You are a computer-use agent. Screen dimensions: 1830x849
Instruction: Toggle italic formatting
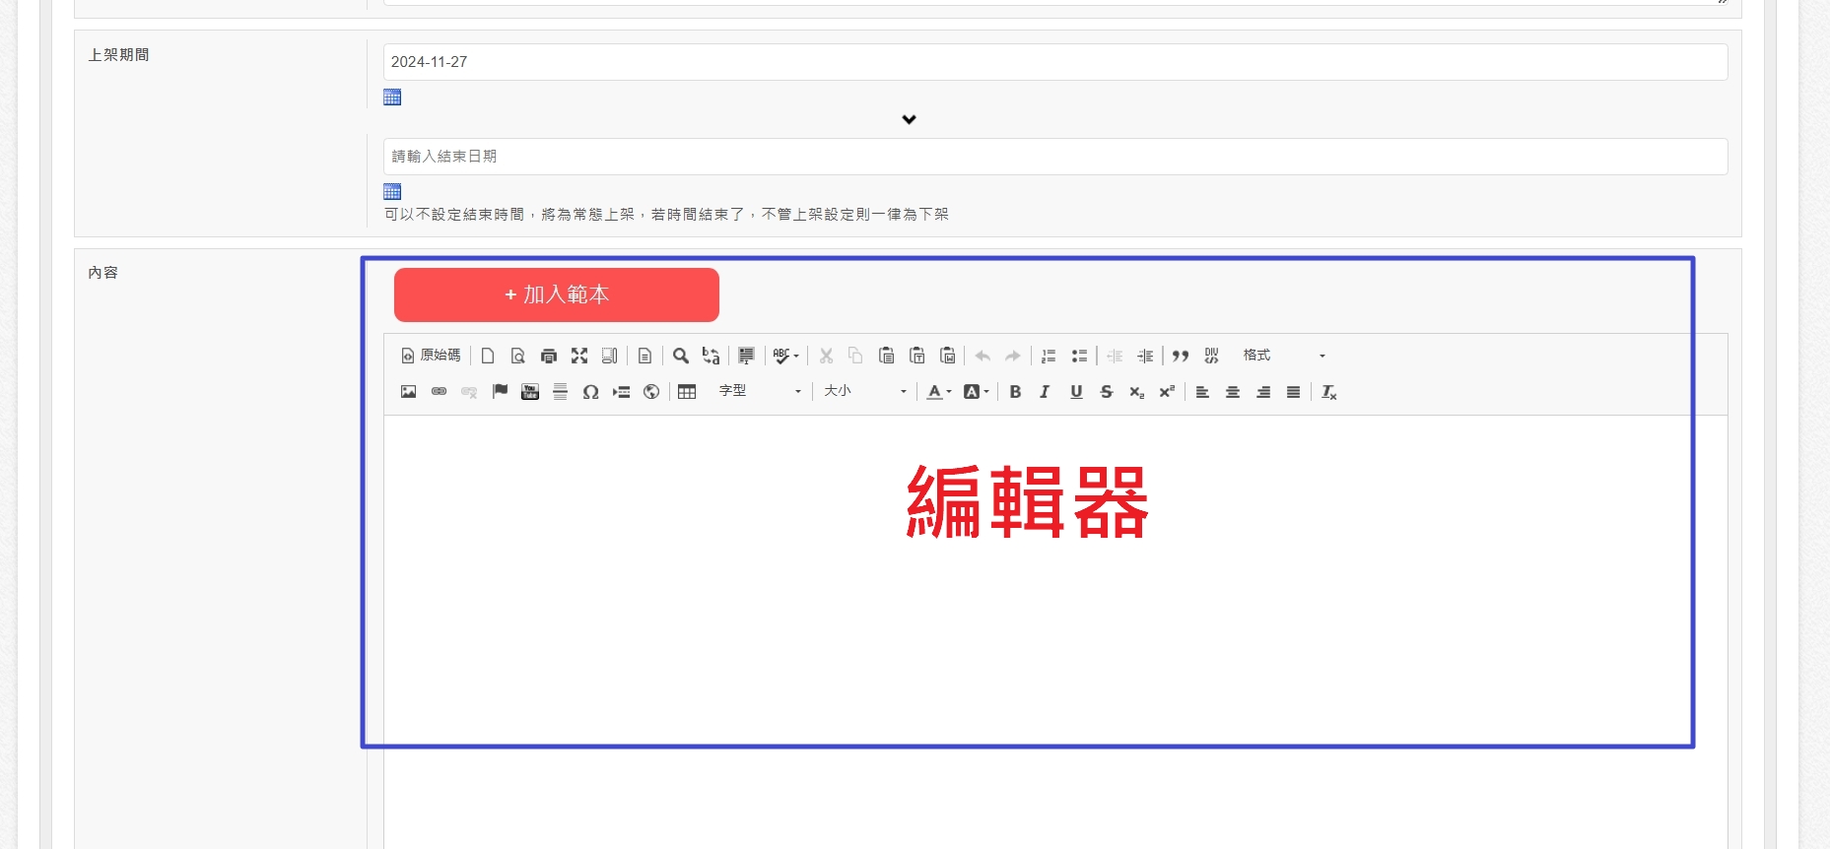pos(1045,392)
